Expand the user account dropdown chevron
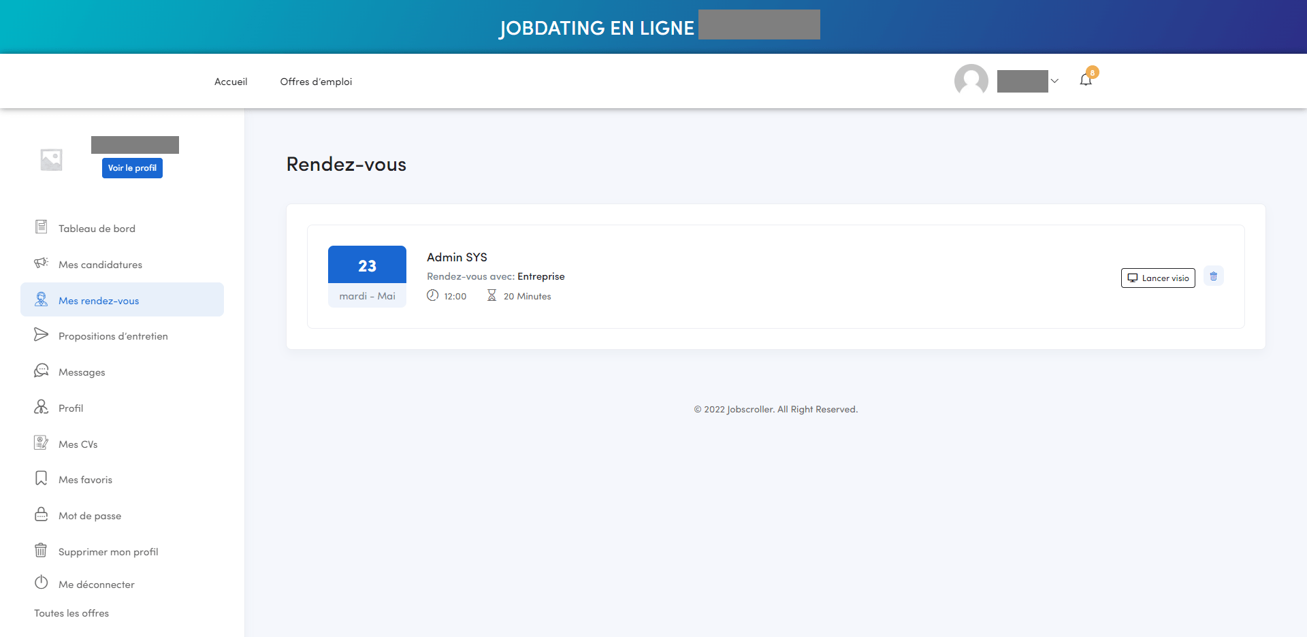The height and width of the screenshot is (637, 1307). click(1054, 81)
